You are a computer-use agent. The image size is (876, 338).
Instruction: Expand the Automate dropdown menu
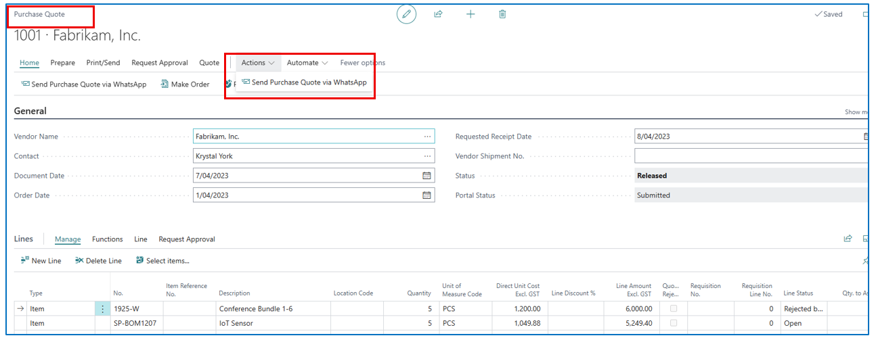[307, 63]
